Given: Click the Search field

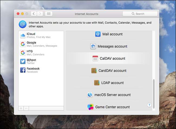Looking at the screenshot, I should [x=140, y=14].
